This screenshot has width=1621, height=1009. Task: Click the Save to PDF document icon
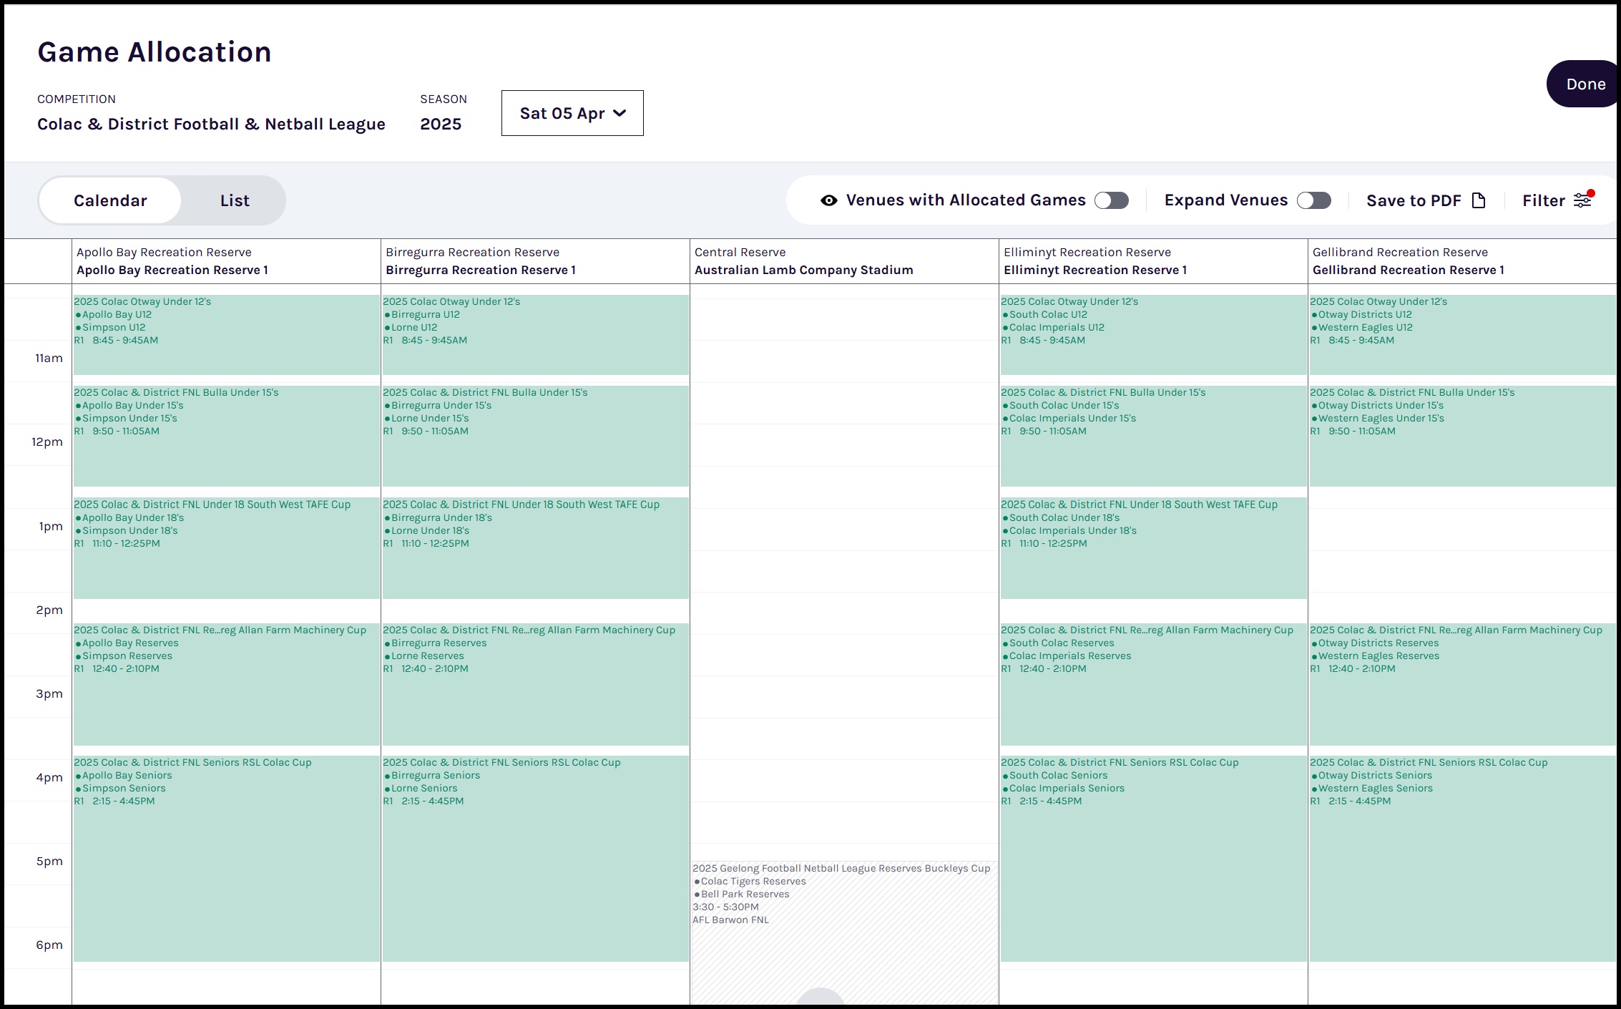pyautogui.click(x=1479, y=200)
